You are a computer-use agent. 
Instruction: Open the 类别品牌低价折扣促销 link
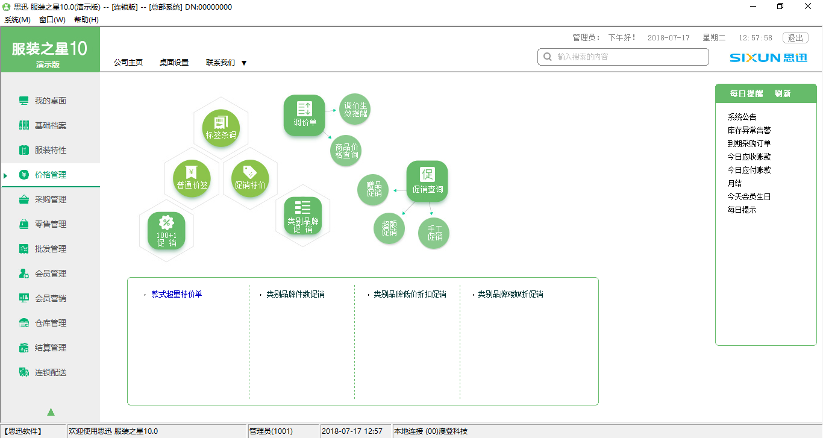point(410,294)
